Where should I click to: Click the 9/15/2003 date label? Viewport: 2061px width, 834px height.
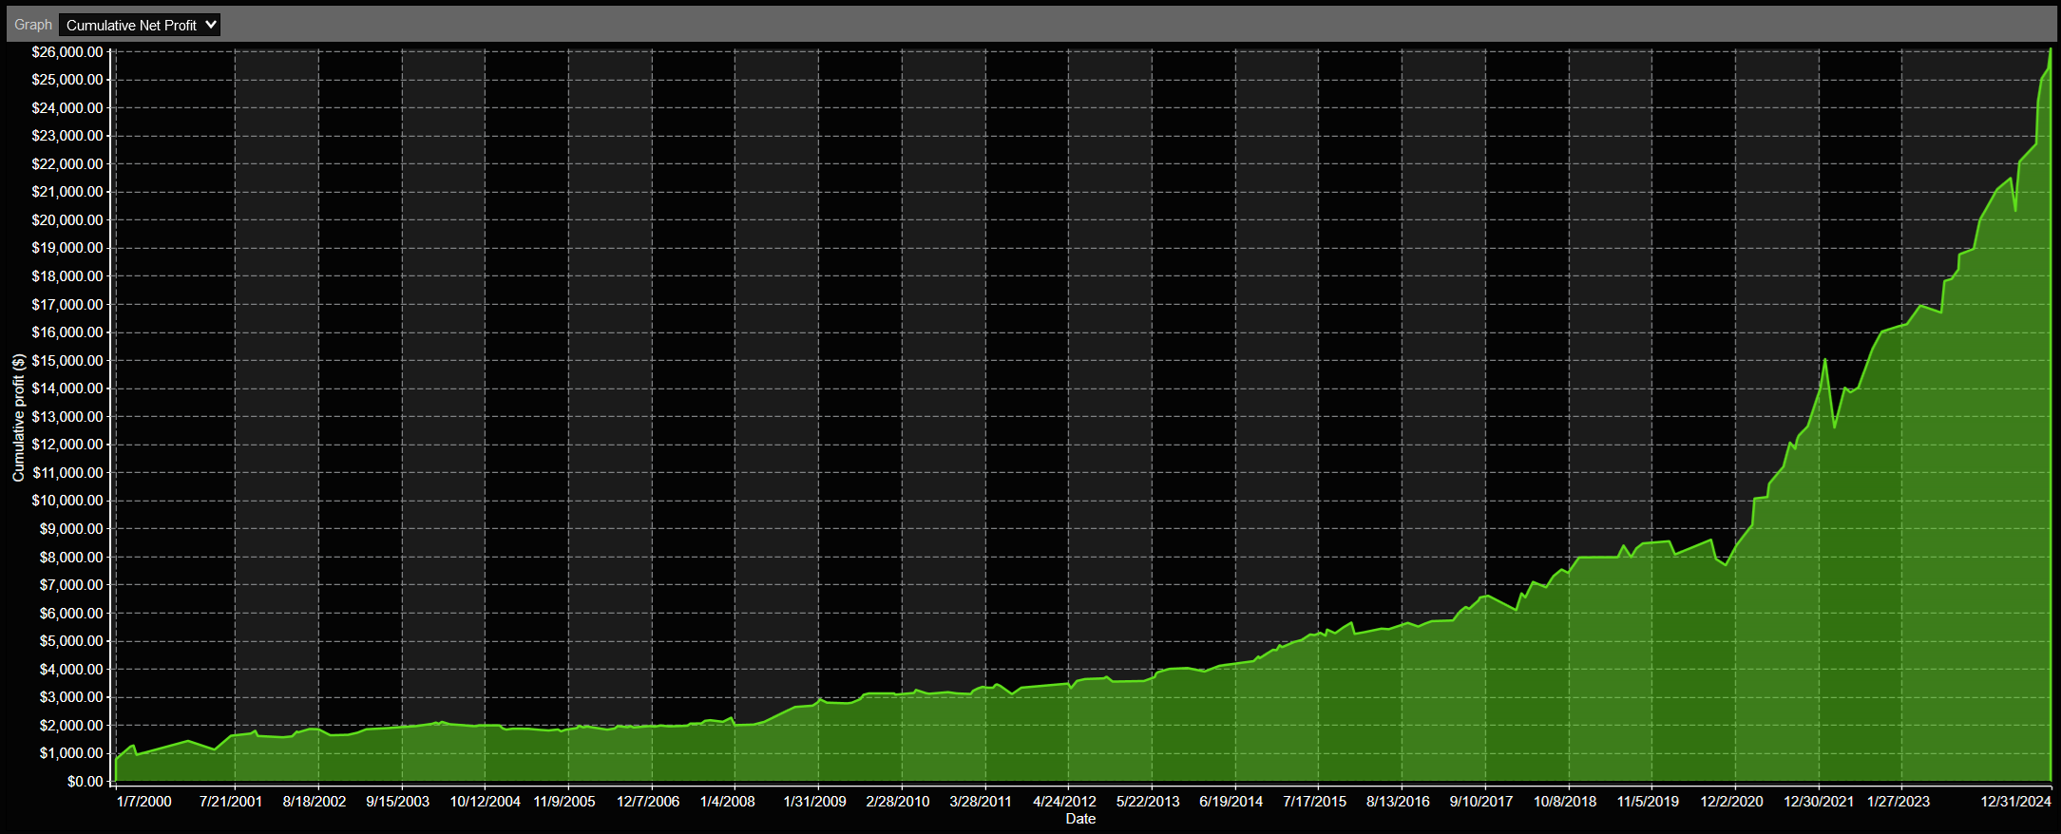pos(398,802)
